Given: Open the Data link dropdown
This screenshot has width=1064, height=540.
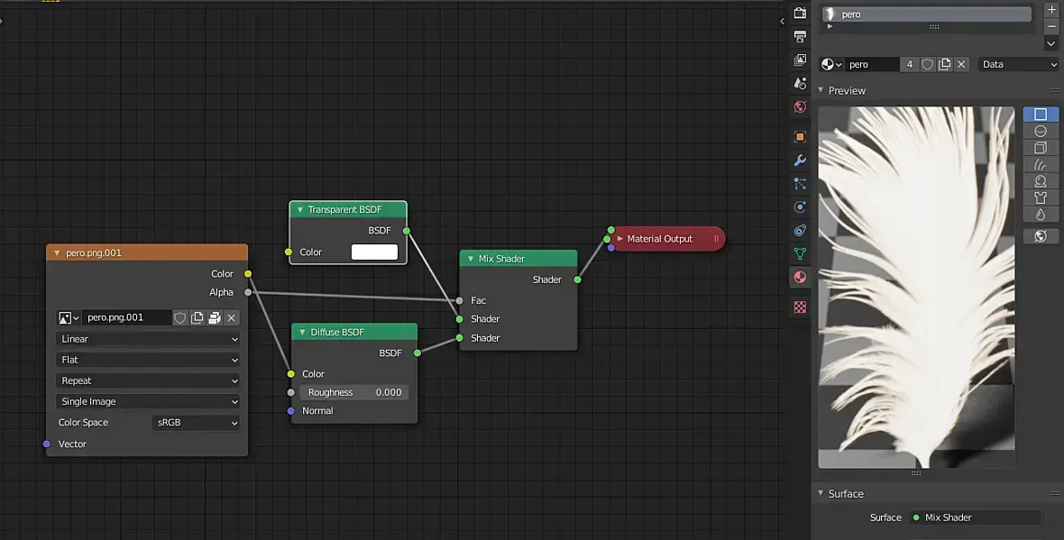Looking at the screenshot, I should pos(1019,64).
